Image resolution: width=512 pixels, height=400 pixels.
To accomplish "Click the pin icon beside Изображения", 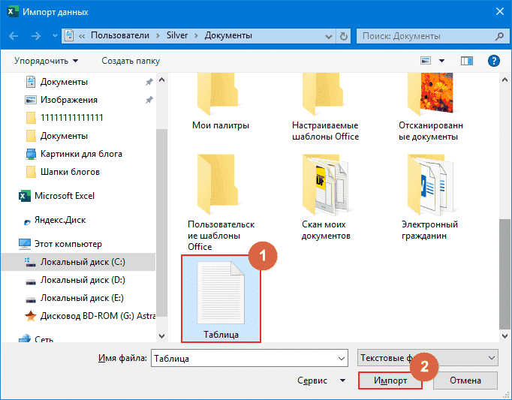I will point(149,100).
